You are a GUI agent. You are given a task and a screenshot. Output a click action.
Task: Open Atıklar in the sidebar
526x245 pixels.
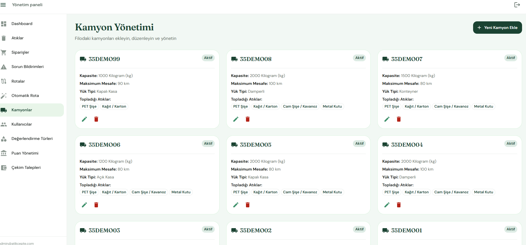(x=32, y=38)
